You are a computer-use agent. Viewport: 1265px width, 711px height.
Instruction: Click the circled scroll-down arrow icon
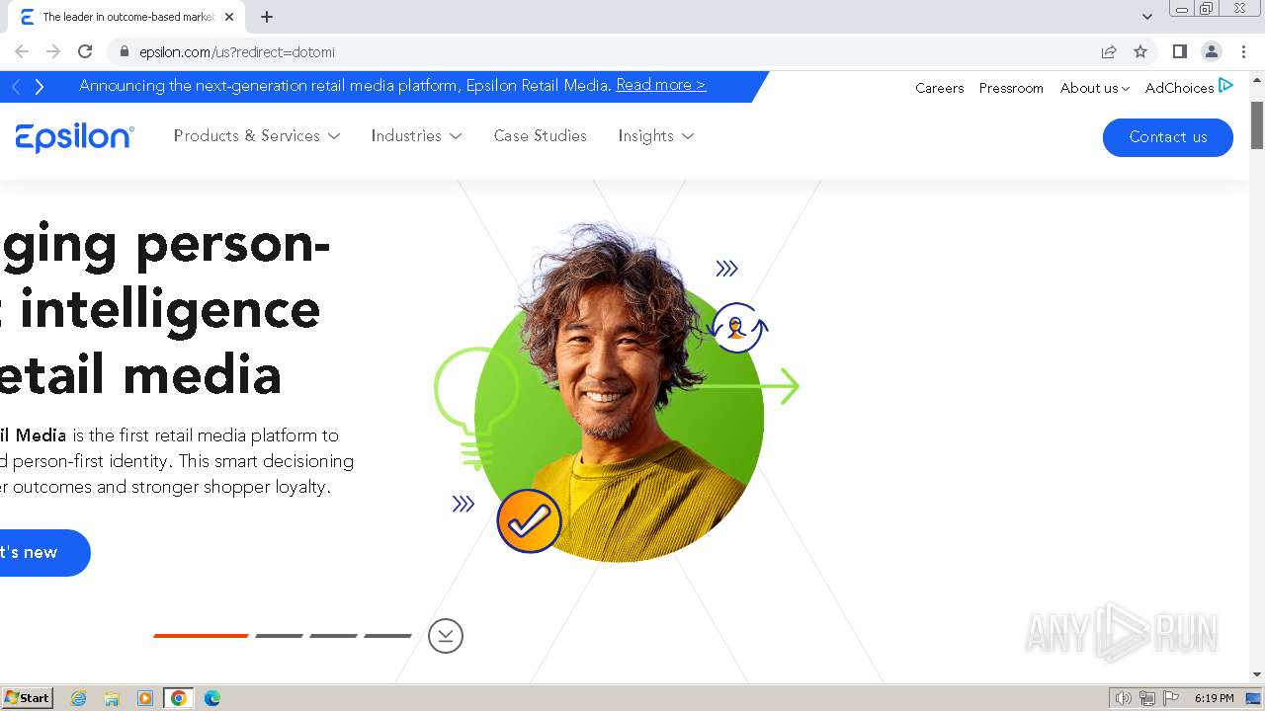(x=446, y=636)
